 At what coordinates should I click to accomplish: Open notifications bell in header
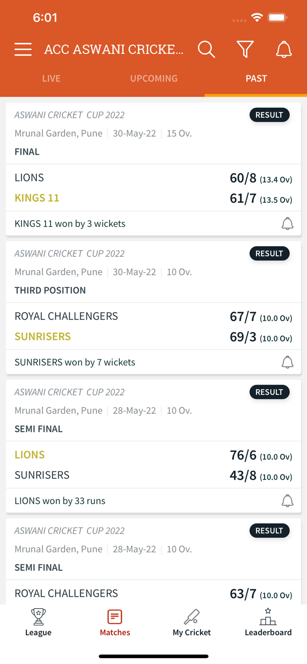point(284,49)
